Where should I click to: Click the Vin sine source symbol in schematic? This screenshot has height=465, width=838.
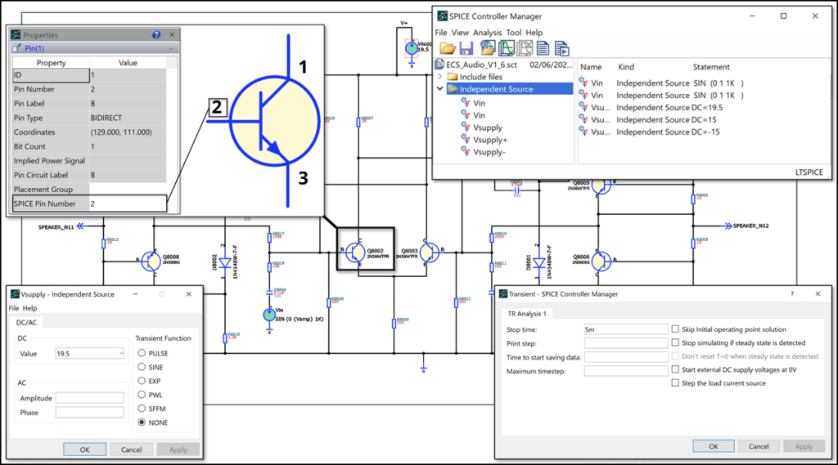[269, 315]
